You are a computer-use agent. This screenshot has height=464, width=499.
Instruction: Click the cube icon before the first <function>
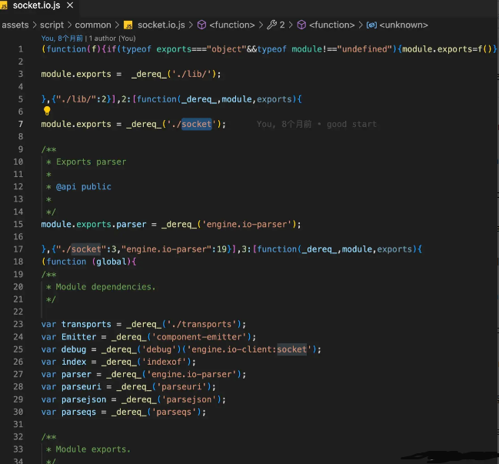tap(201, 25)
